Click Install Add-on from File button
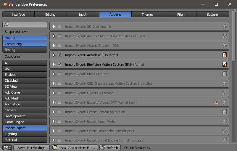This screenshot has height=151, width=237. pyautogui.click(x=75, y=147)
